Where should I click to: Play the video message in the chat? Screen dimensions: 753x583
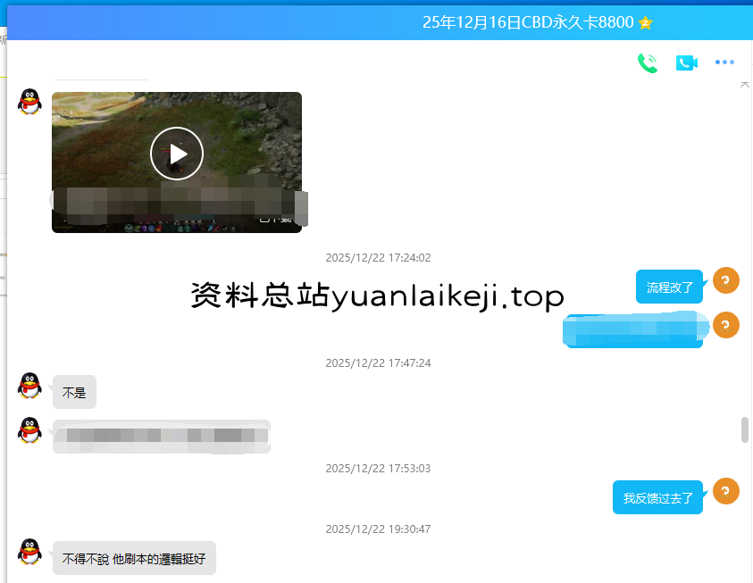pyautogui.click(x=177, y=154)
